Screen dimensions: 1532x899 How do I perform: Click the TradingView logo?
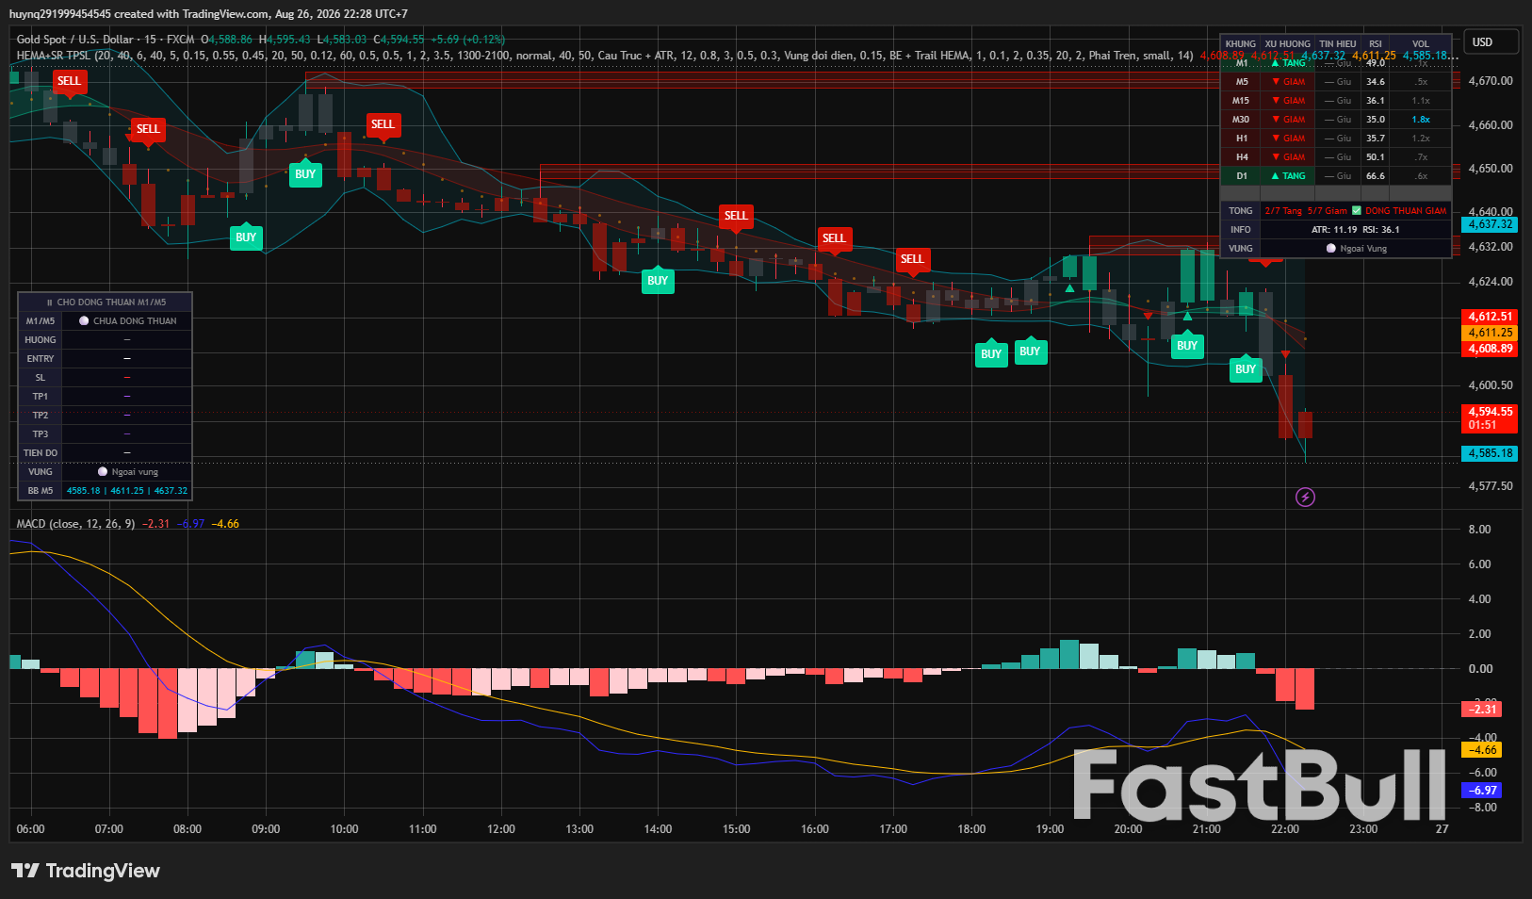tap(86, 871)
